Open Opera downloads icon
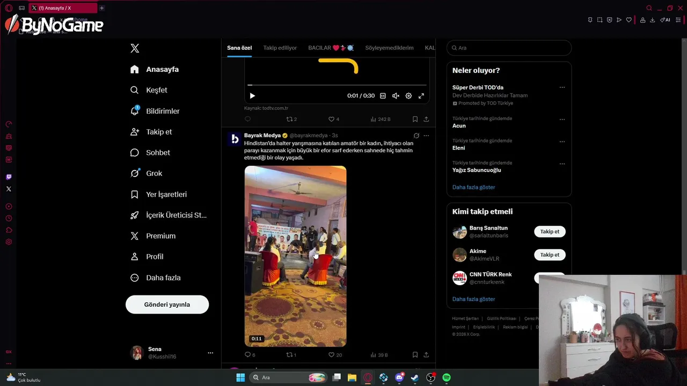Image resolution: width=687 pixels, height=386 pixels. coord(652,20)
